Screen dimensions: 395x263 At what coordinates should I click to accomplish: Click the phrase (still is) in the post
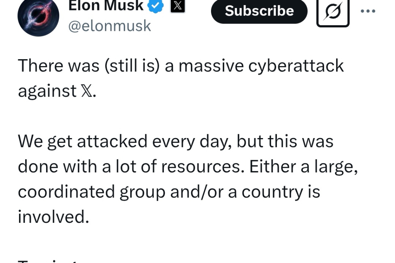pyautogui.click(x=132, y=66)
